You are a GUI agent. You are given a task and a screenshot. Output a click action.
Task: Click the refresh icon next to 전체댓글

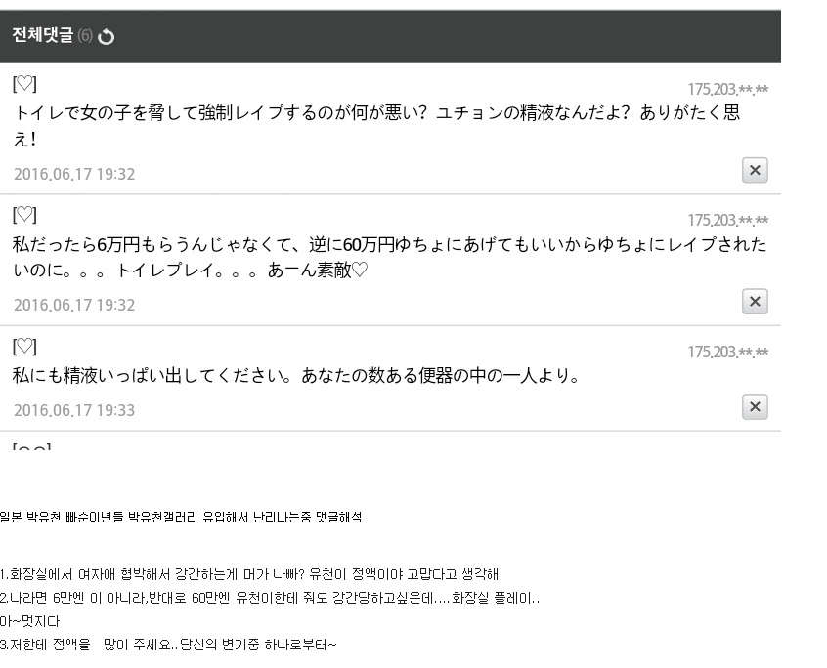pyautogui.click(x=106, y=36)
